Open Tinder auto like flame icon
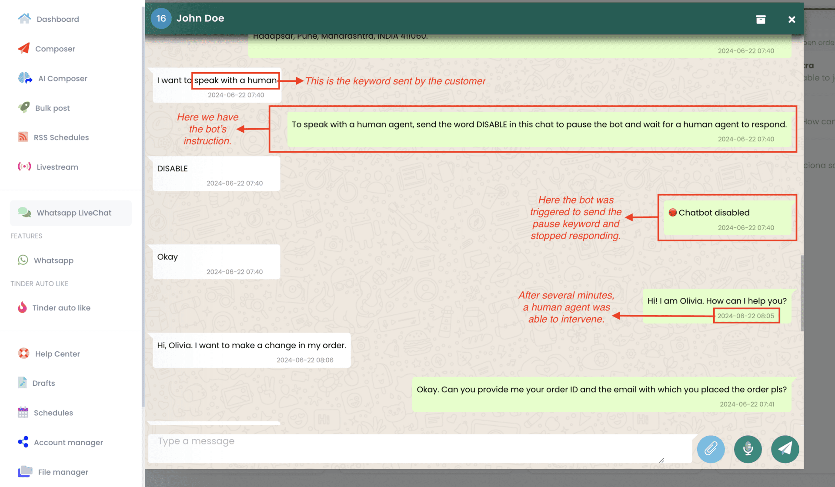 tap(22, 307)
